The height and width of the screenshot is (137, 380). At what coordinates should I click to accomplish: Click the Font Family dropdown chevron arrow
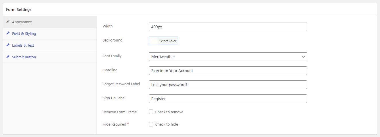click(x=303, y=57)
